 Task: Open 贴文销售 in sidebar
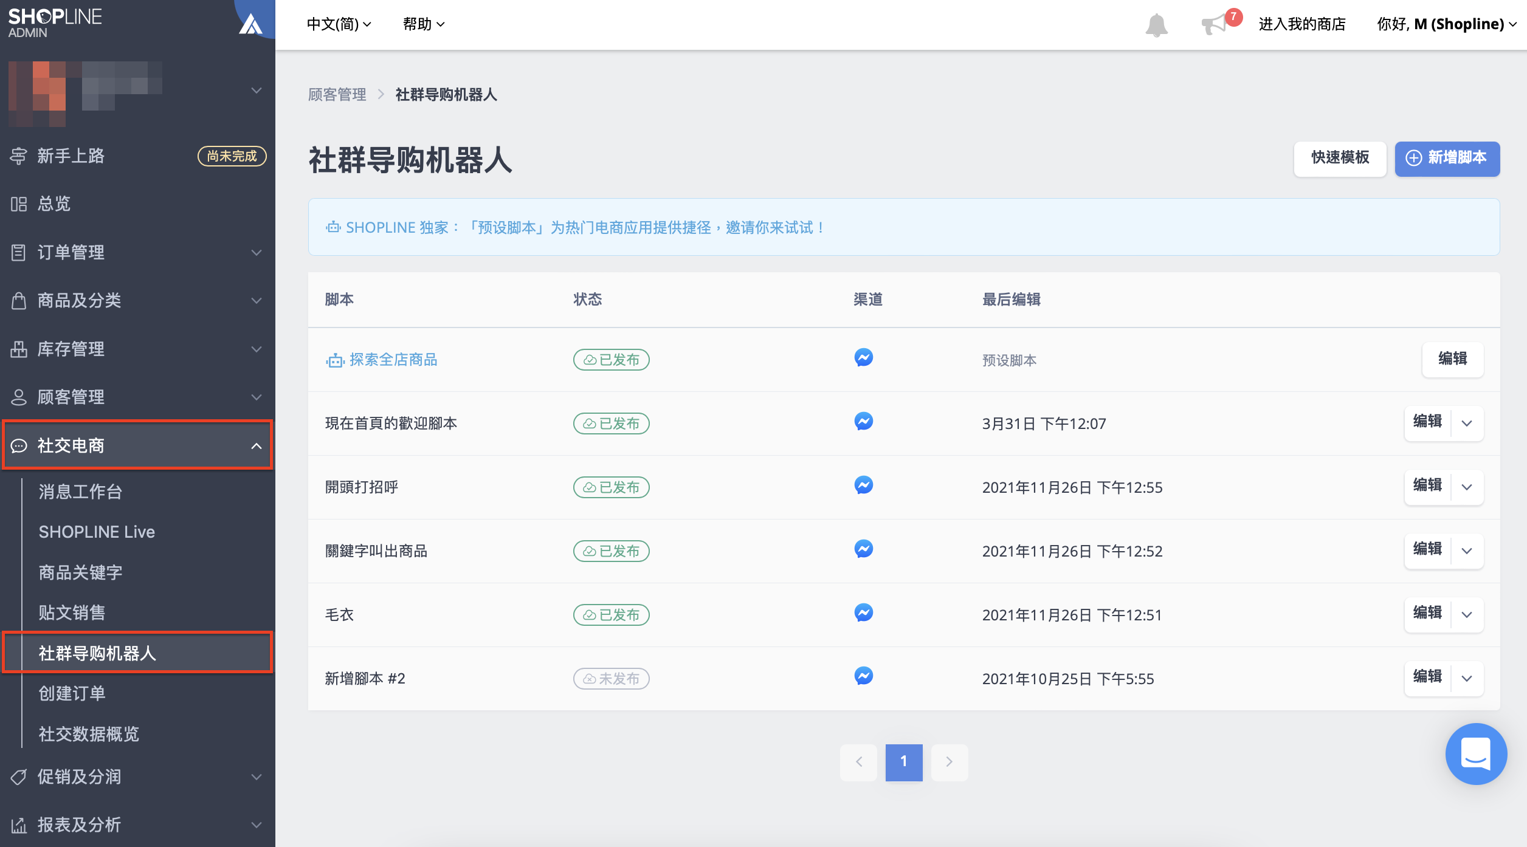(72, 612)
